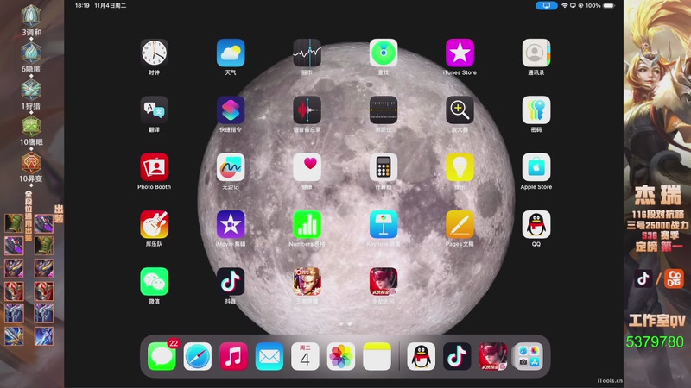Viewport: 691px width, 388px height.
Task: Tap the Wi-Fi icon in status bar
Action: point(565,6)
